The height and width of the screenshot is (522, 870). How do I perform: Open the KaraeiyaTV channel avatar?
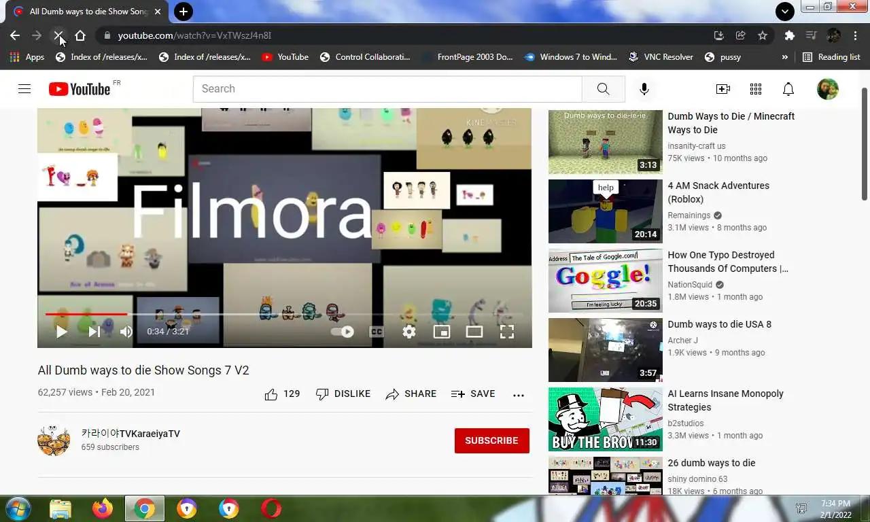click(x=54, y=440)
